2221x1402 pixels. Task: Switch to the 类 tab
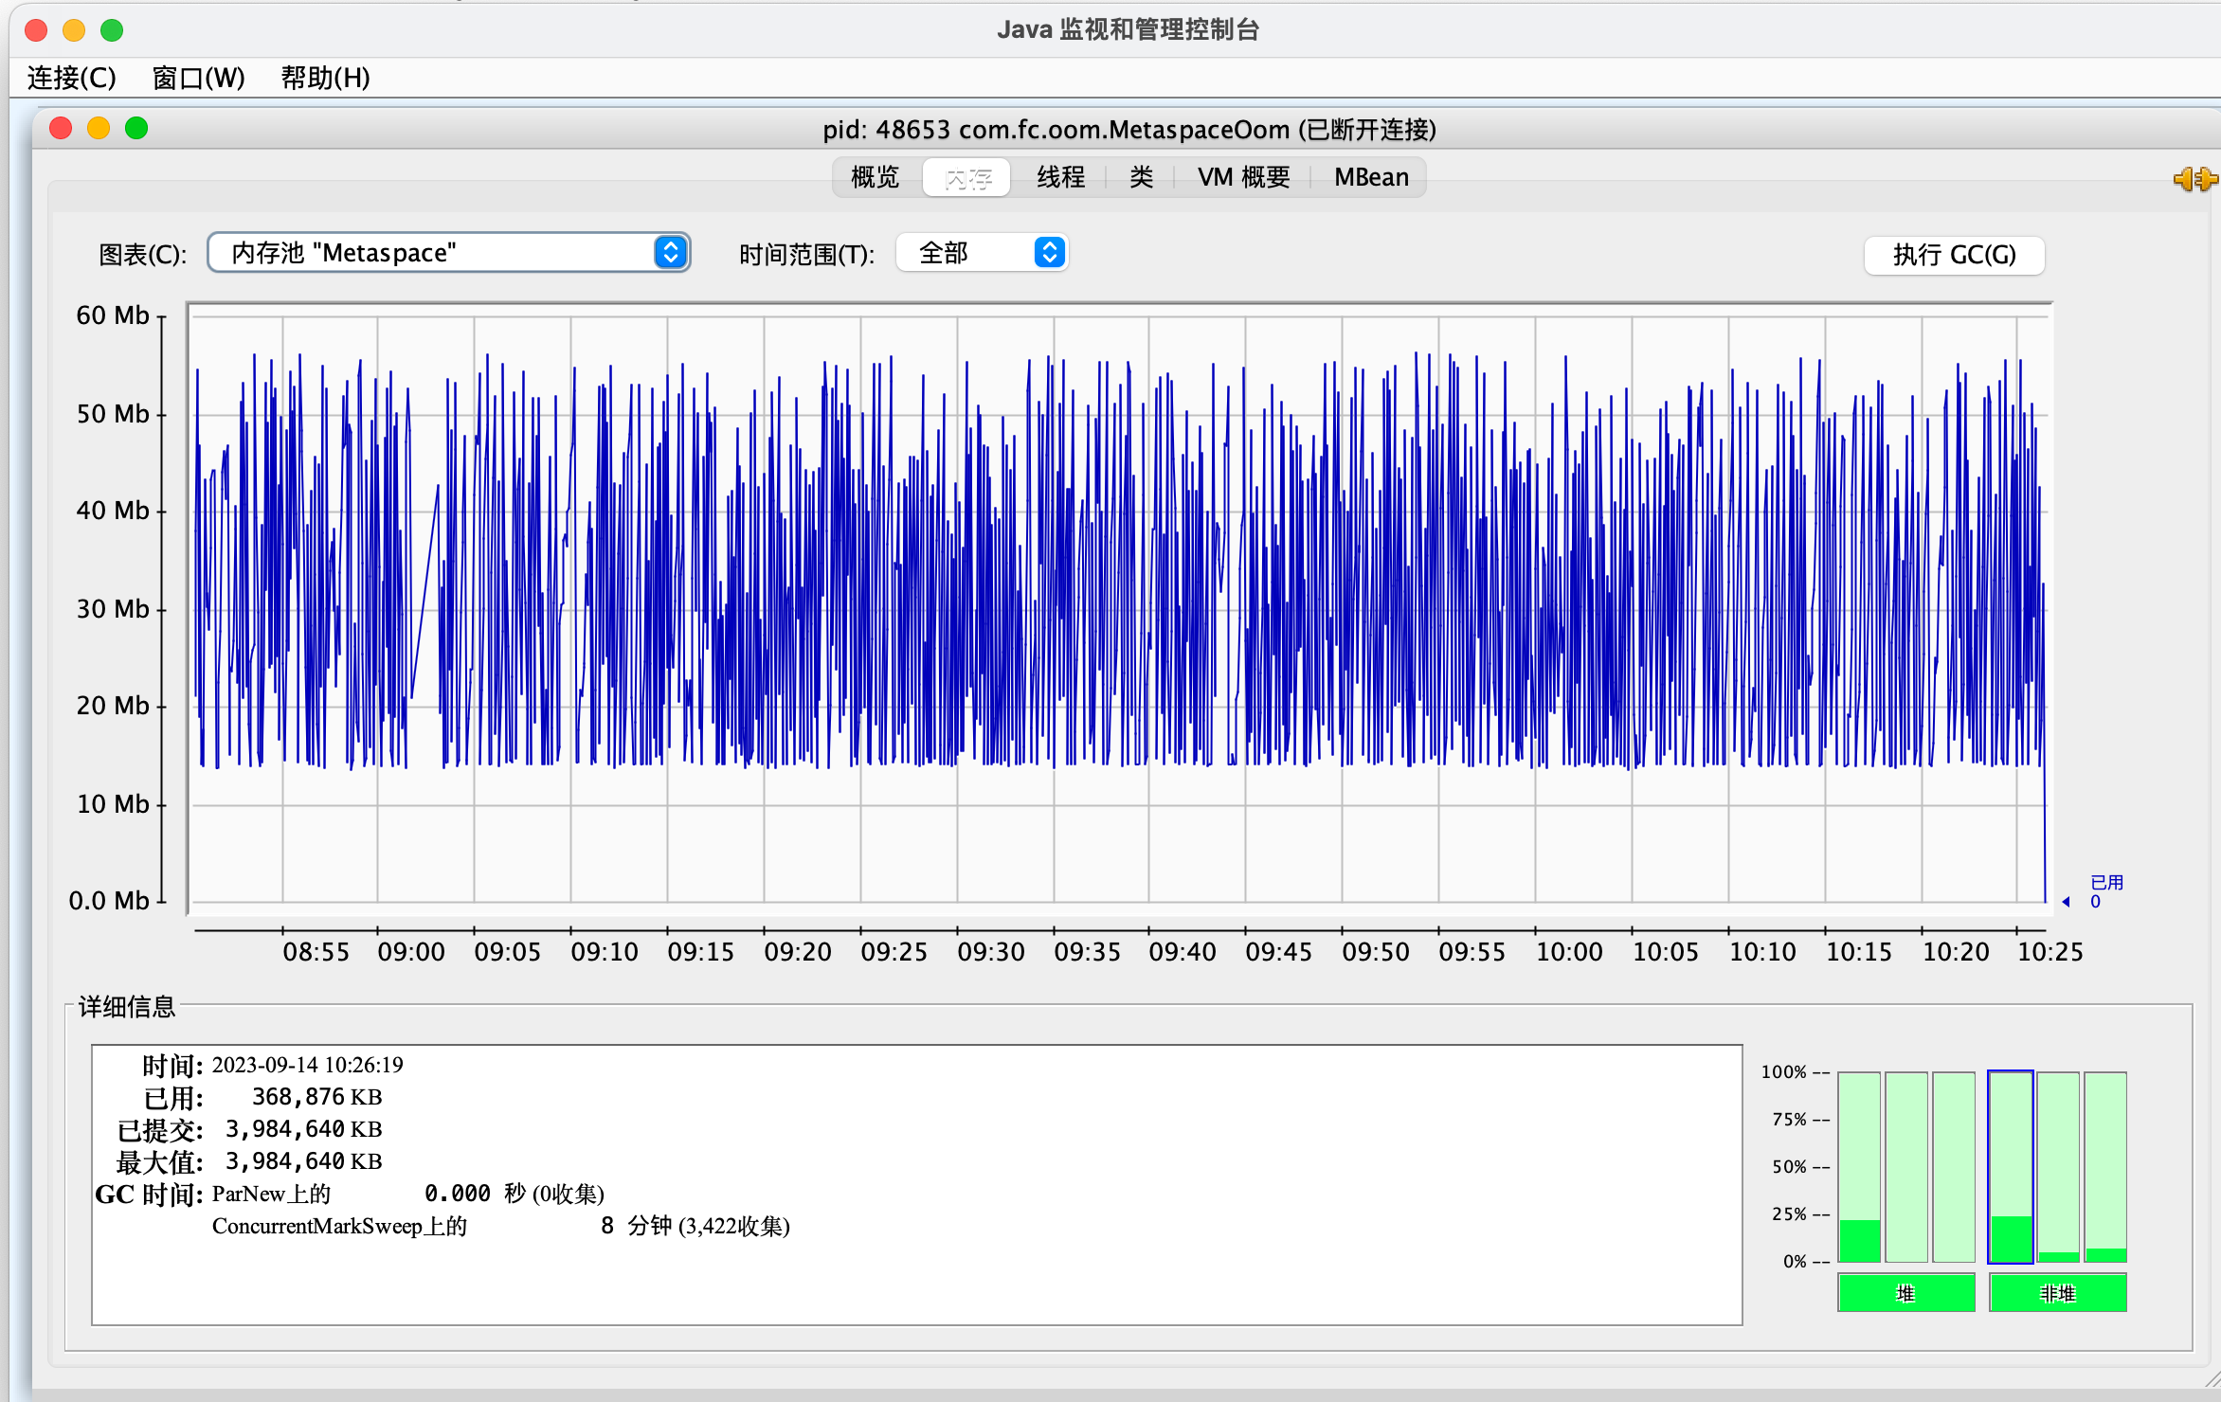pos(1142,177)
